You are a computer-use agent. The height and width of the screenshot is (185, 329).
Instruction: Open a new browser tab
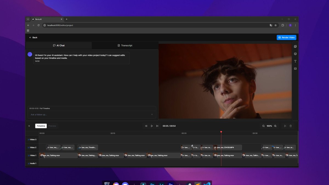tap(66, 19)
